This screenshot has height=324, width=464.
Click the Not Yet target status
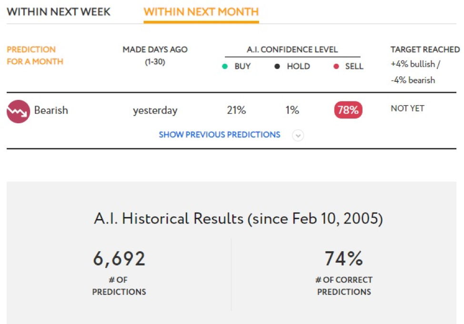[x=407, y=108]
